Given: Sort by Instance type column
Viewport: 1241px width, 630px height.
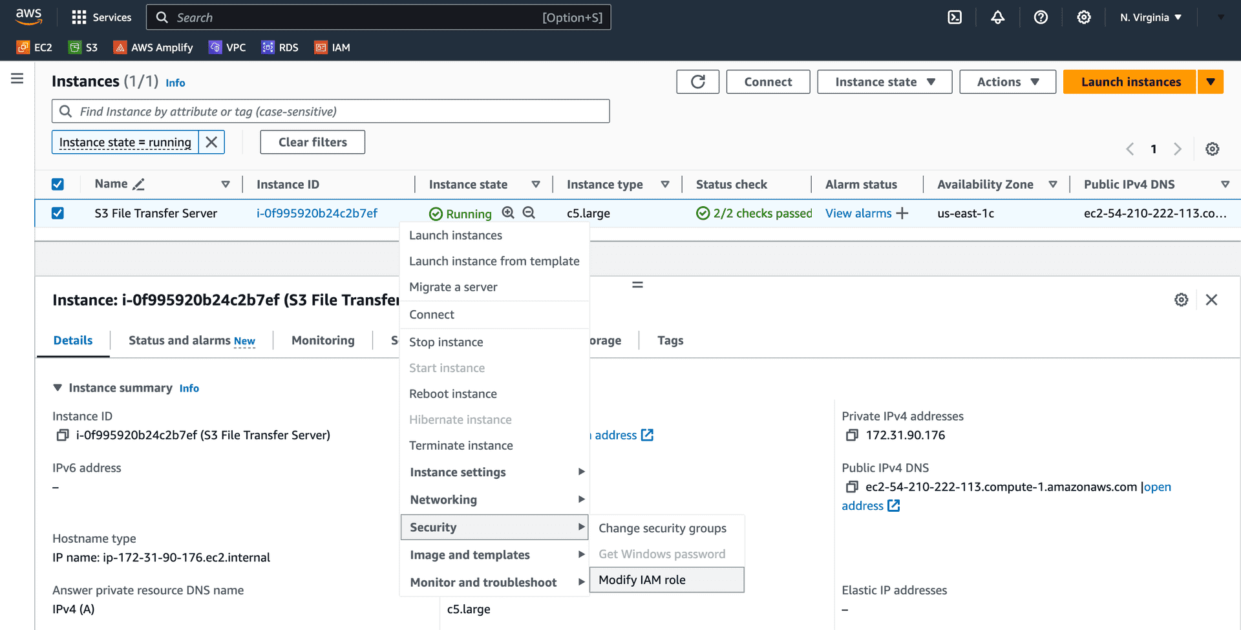Looking at the screenshot, I should pyautogui.click(x=665, y=185).
